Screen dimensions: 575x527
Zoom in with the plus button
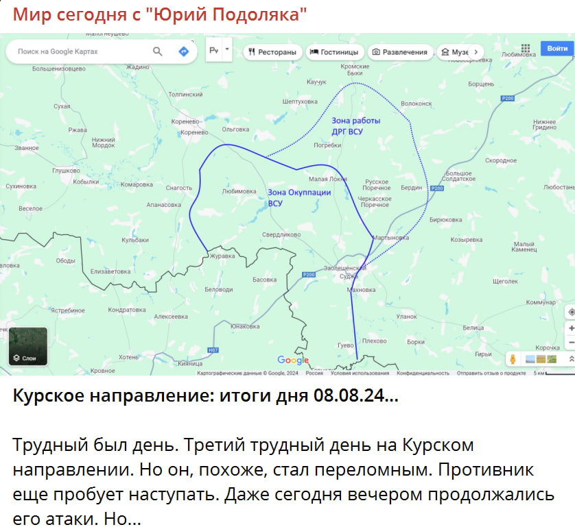(571, 328)
